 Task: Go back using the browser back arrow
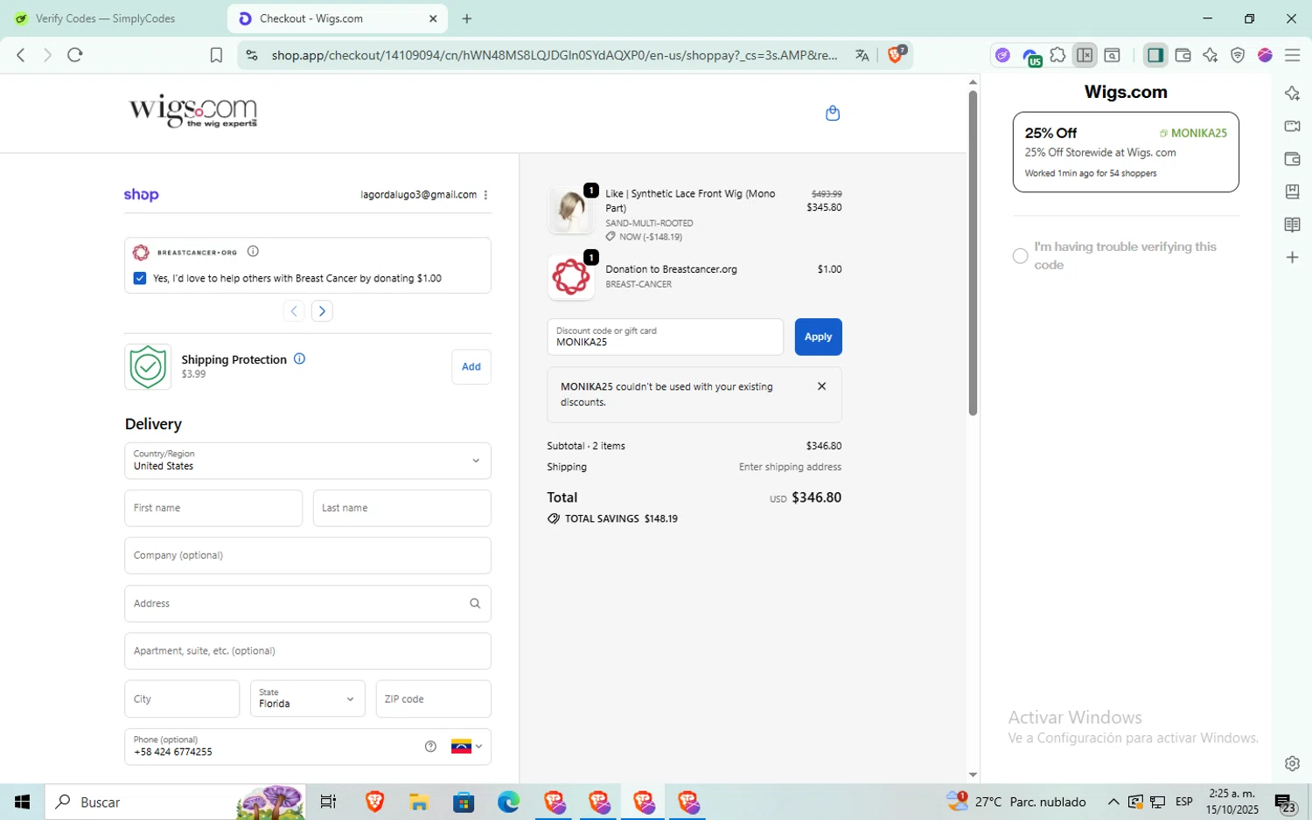[21, 55]
